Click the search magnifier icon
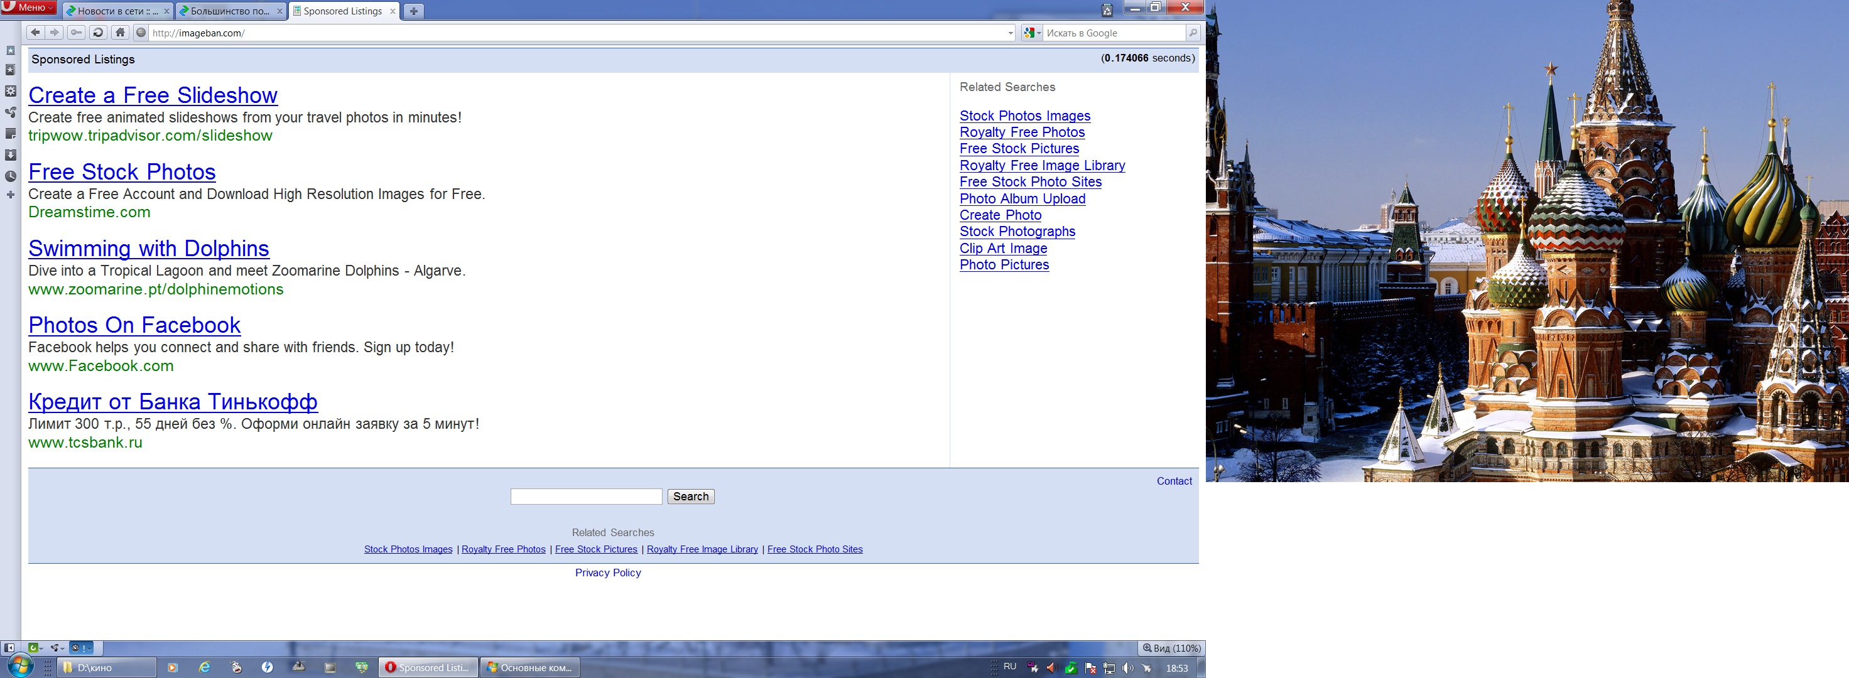Viewport: 1849px width, 678px height. click(1192, 32)
